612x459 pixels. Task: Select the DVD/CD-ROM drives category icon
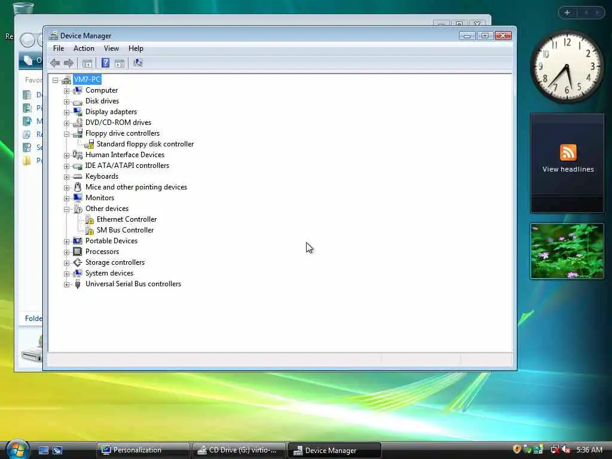point(78,123)
